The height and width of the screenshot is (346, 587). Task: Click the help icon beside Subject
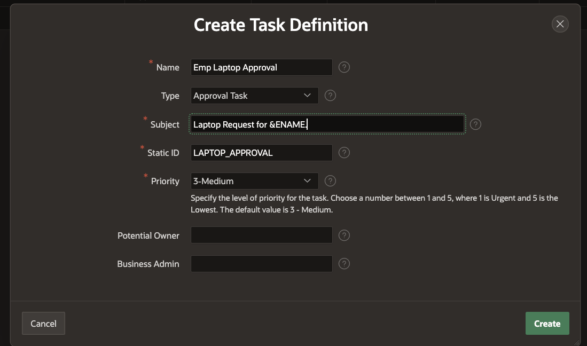click(475, 124)
